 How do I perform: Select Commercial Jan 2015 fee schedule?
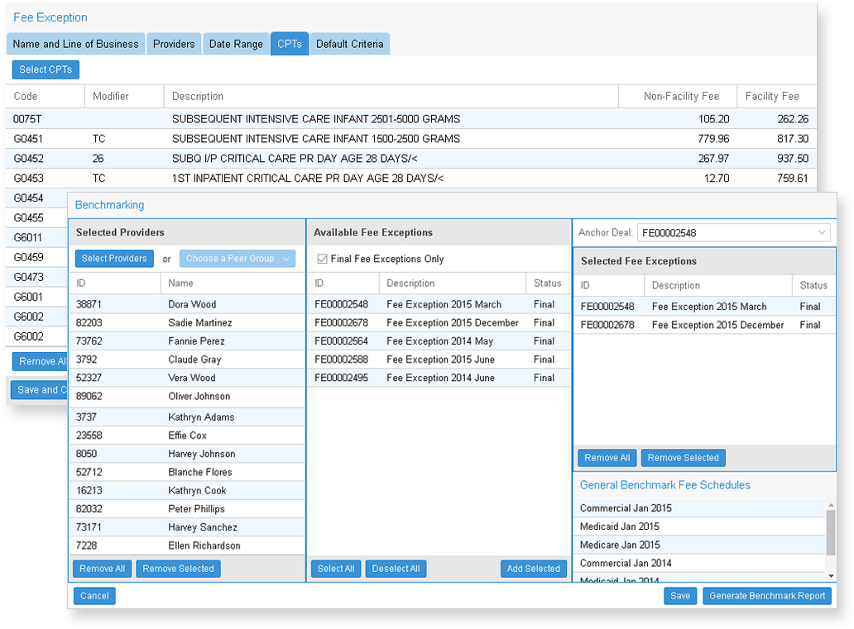(626, 508)
